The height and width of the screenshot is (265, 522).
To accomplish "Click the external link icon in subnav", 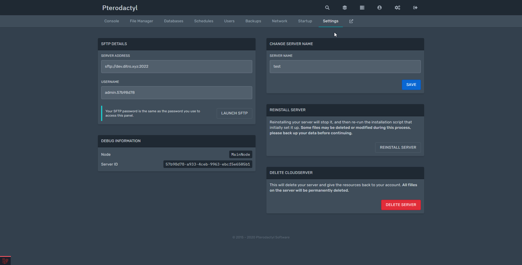I will coord(351,21).
